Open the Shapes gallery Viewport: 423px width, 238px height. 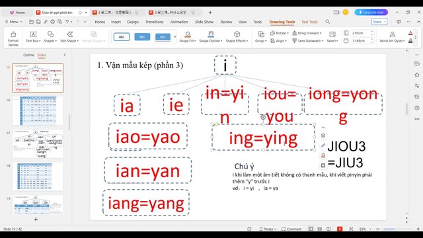coord(50,37)
